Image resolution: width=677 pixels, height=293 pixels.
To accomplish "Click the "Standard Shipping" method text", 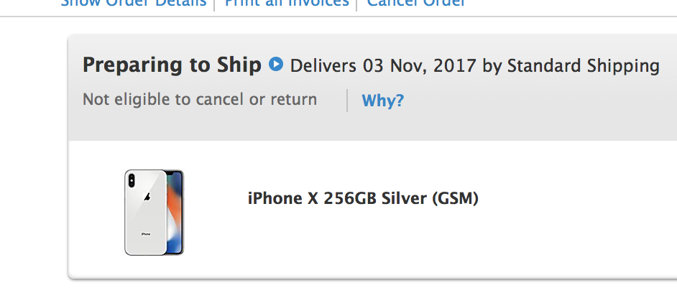I will (x=583, y=66).
